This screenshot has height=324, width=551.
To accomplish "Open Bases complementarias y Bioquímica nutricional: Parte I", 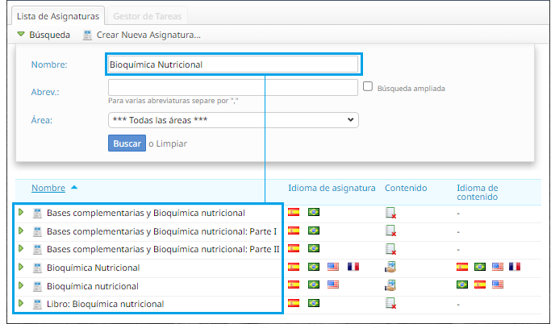I will pyautogui.click(x=161, y=231).
